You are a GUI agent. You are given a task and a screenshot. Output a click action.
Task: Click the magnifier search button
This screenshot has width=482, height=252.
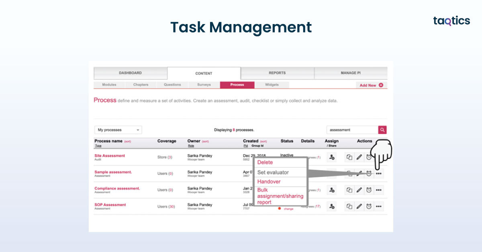[382, 130]
